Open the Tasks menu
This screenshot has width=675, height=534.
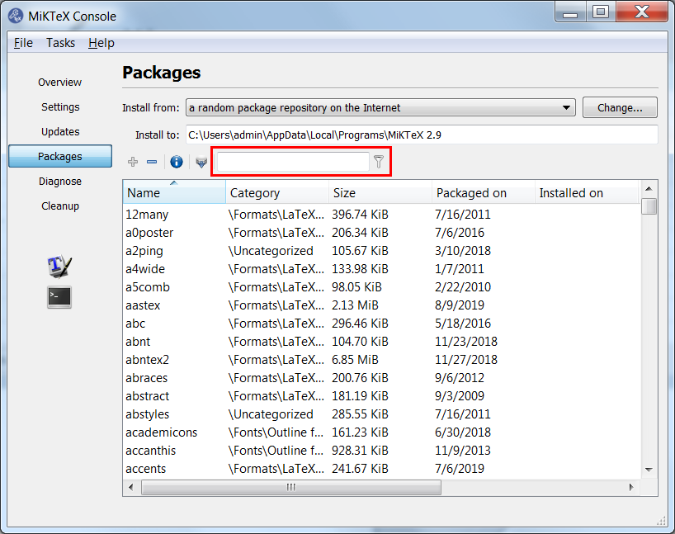click(x=61, y=43)
